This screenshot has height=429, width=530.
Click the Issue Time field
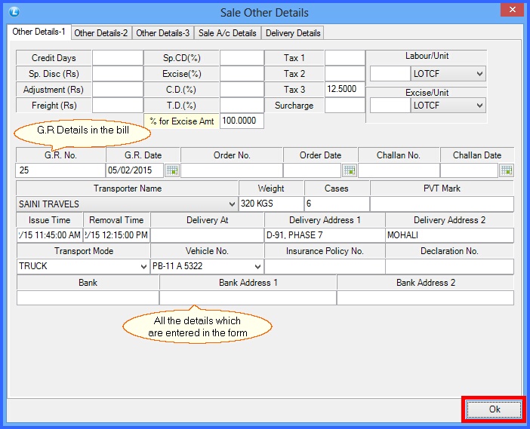point(50,235)
